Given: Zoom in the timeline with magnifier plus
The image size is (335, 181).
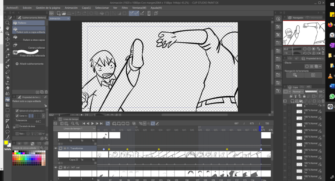Looking at the screenshot, I should pyautogui.click(x=77, y=124).
